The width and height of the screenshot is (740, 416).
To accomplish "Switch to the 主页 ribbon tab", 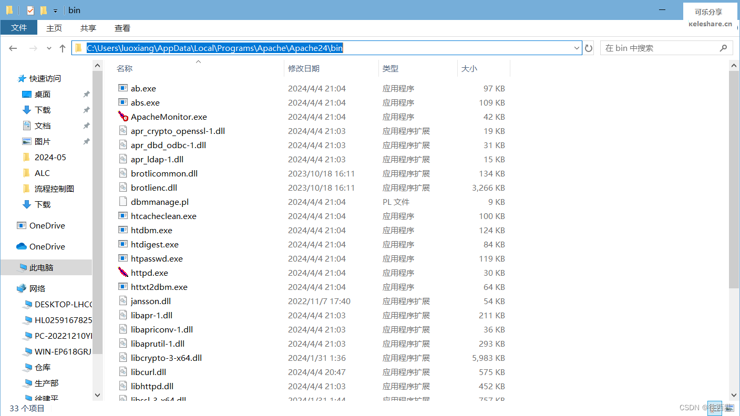I will tap(54, 28).
